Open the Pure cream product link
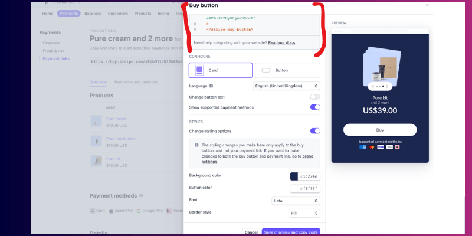The width and height of the screenshot is (472, 236). point(116,119)
